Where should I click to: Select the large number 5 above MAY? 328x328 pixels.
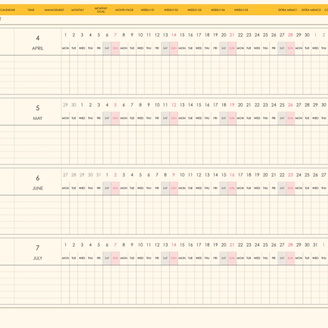pyautogui.click(x=38, y=108)
